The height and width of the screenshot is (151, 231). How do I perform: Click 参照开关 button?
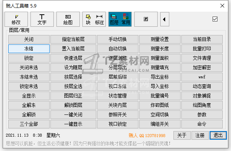pos(118,115)
